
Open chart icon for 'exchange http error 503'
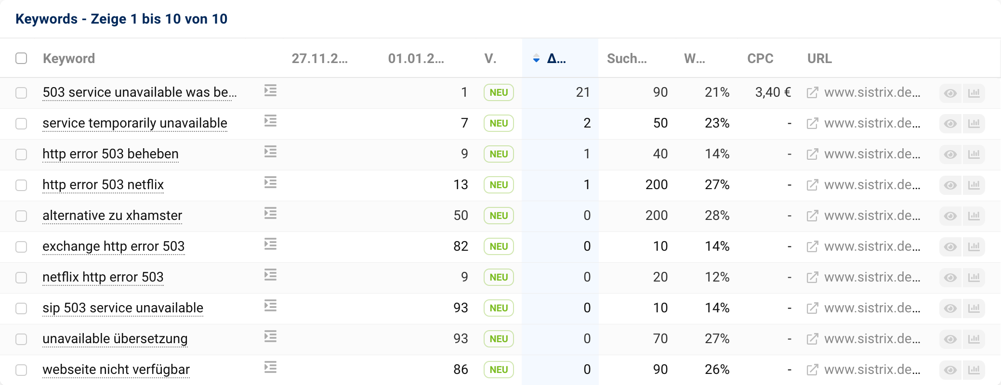pos(974,247)
